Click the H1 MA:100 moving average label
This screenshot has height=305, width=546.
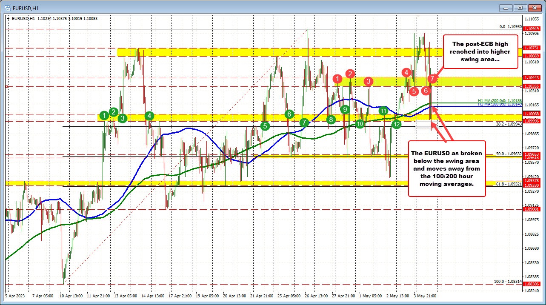click(x=500, y=104)
